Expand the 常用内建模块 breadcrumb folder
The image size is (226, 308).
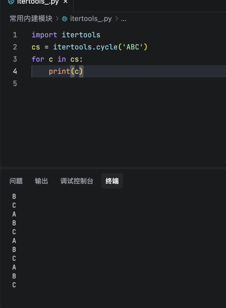[31, 19]
